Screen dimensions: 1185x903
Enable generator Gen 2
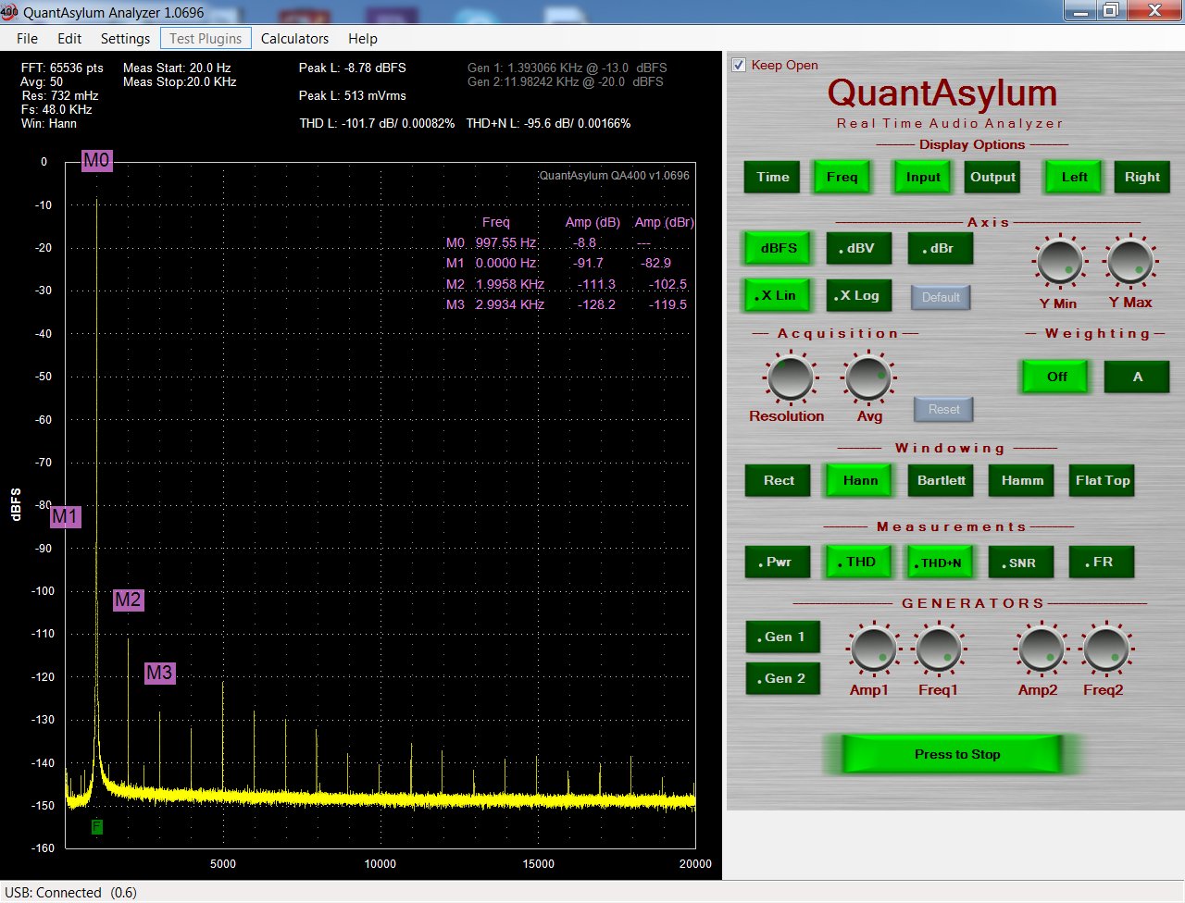[x=783, y=678]
